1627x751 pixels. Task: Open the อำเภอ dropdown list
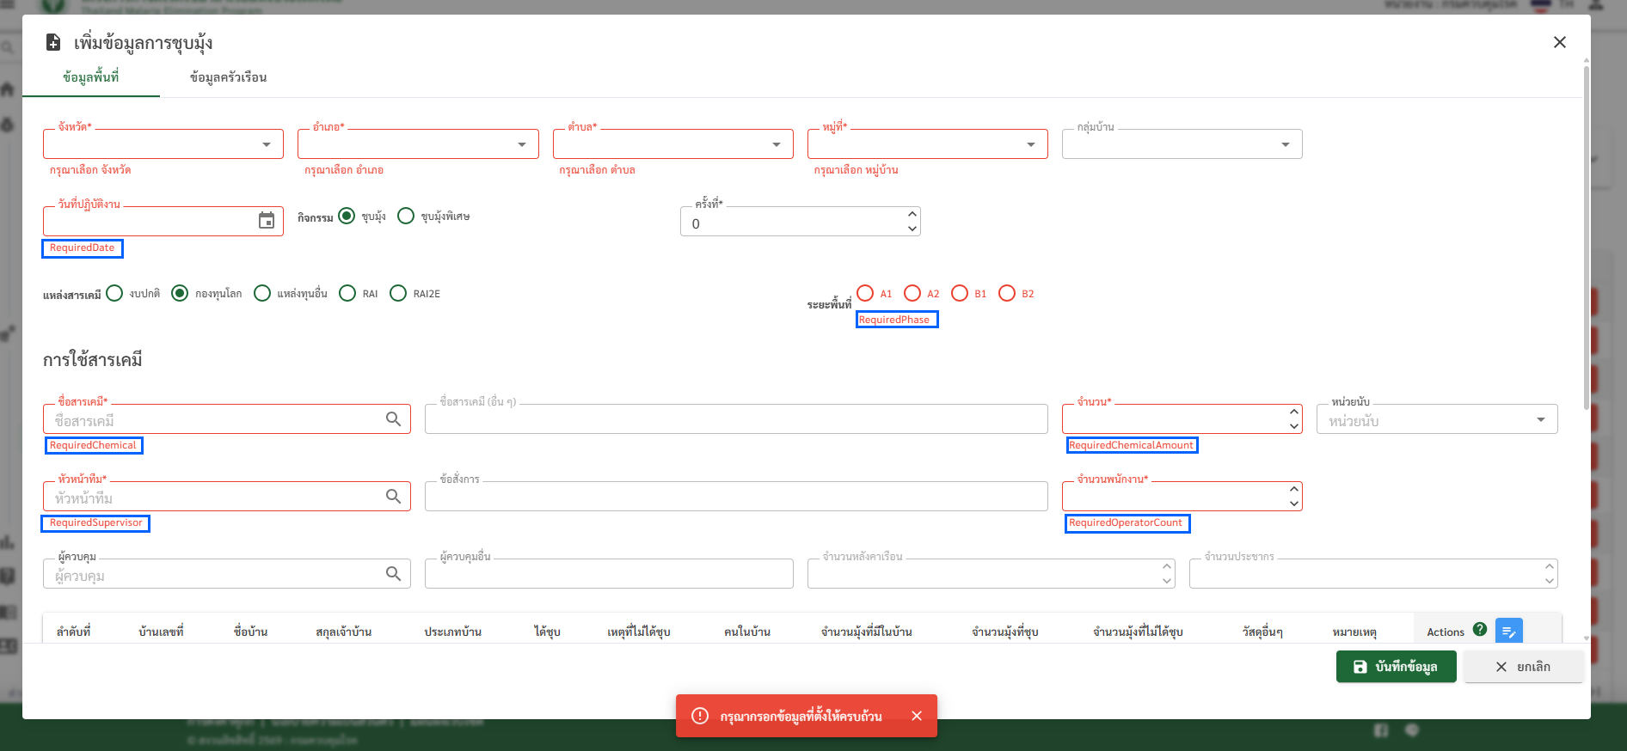click(x=521, y=144)
